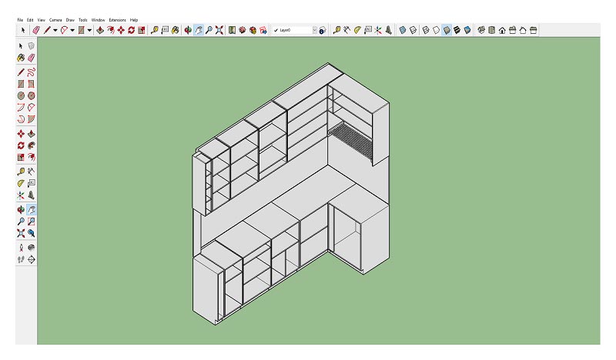This screenshot has width=616, height=360.
Task: Select the Zoom Window tool
Action: point(31,222)
